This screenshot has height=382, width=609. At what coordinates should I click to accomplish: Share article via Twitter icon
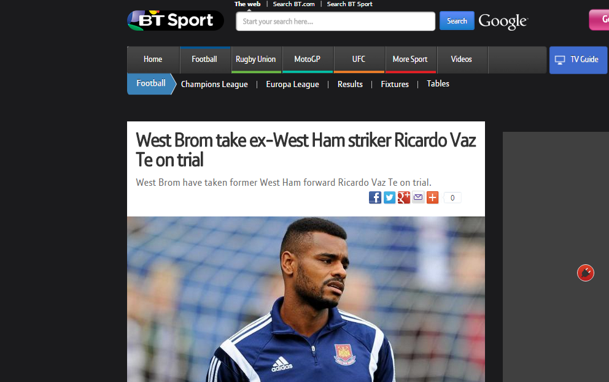(x=389, y=197)
